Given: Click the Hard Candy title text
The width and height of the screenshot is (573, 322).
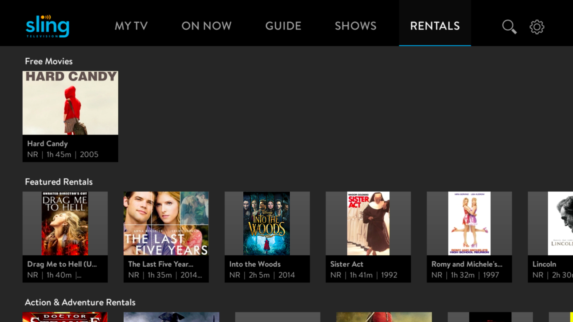Looking at the screenshot, I should point(47,143).
